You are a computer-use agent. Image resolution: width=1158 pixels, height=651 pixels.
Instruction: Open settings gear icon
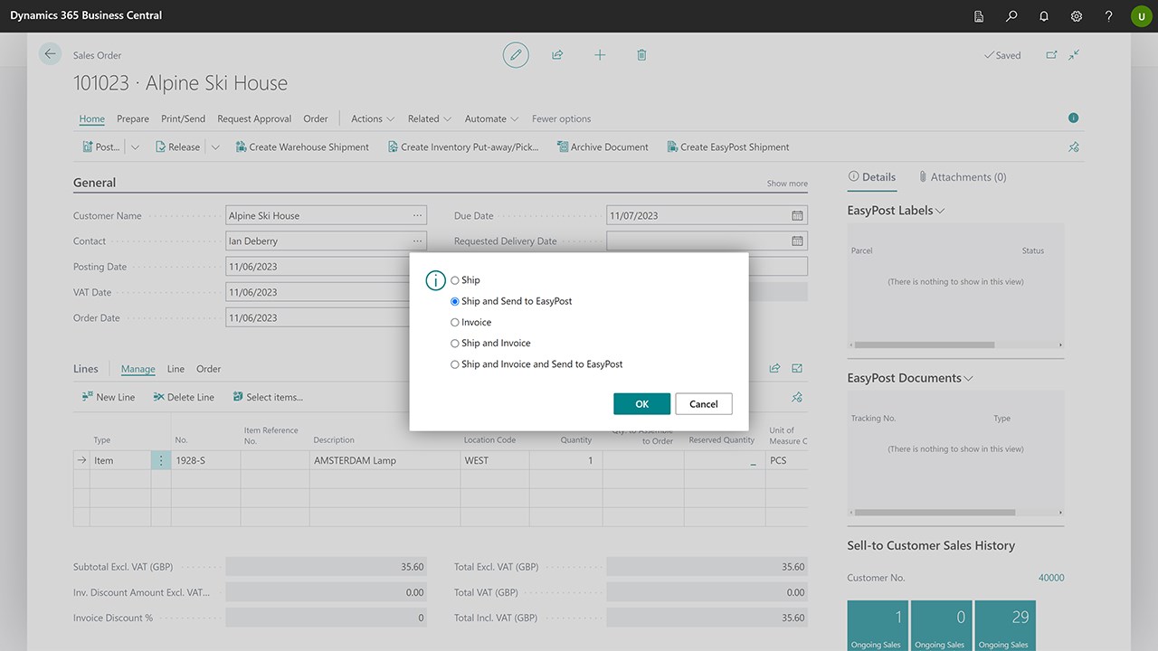1077,16
